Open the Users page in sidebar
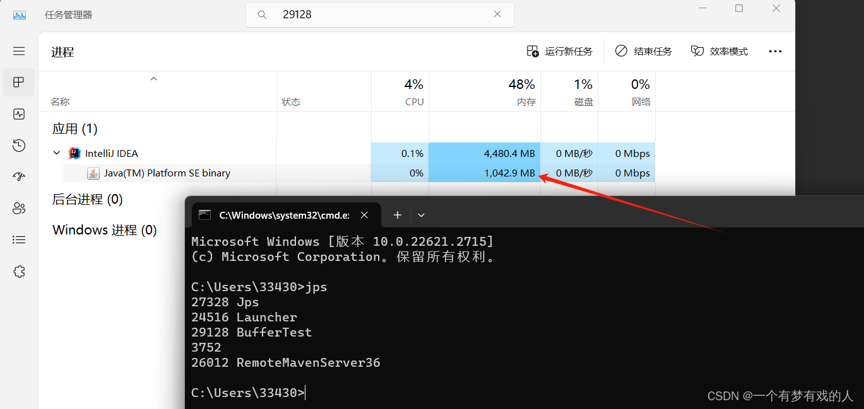 19,209
